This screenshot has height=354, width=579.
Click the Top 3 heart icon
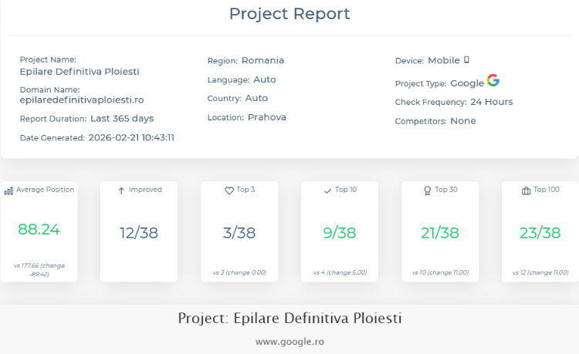229,190
